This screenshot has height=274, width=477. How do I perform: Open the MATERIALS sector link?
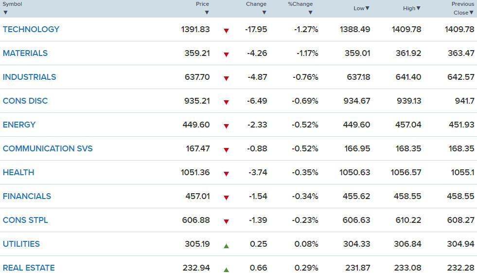pos(25,53)
